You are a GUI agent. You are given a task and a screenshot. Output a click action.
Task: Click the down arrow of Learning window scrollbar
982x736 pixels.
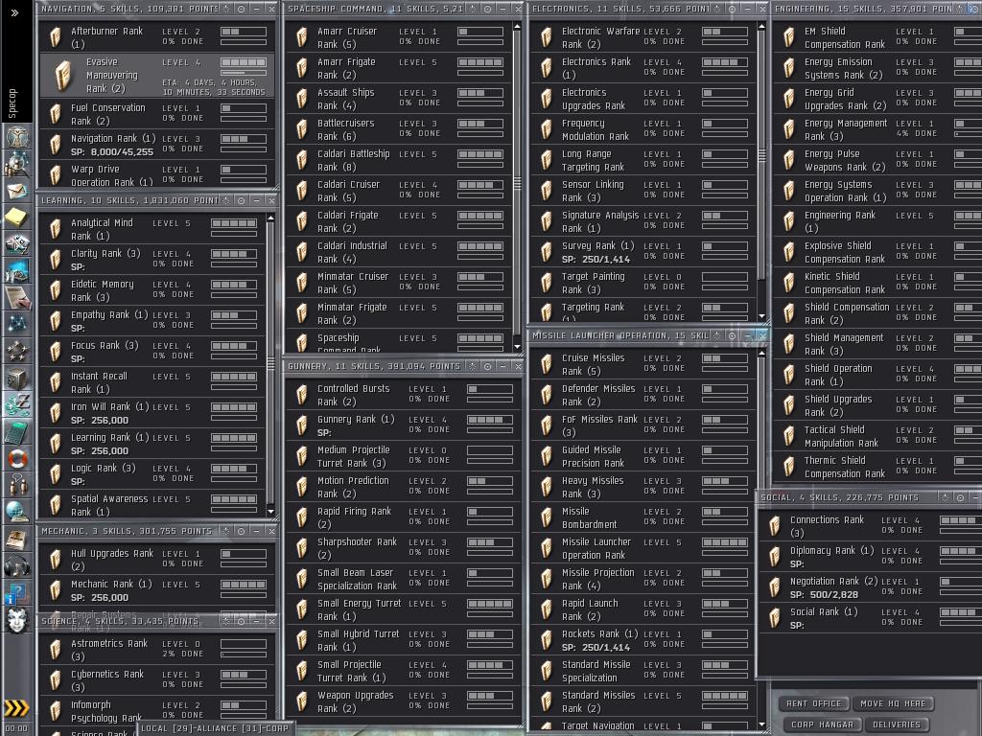[270, 512]
